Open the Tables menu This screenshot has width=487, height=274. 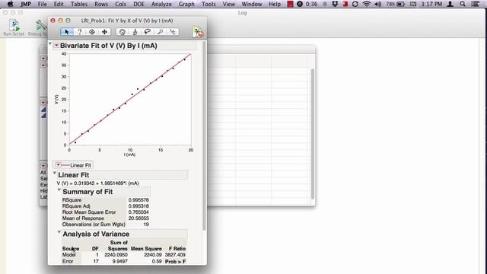click(79, 4)
